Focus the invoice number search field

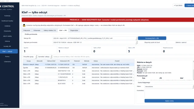coord(123,57)
